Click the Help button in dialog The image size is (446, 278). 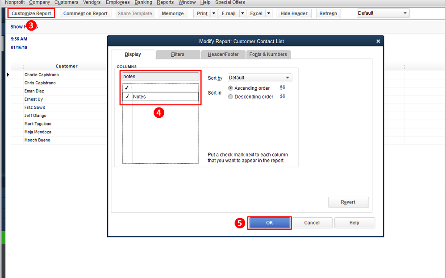354,223
